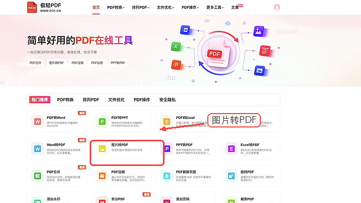Expand the PDF操作 dropdown in the navigation bar
The height and width of the screenshot is (203, 361).
pyautogui.click(x=190, y=7)
